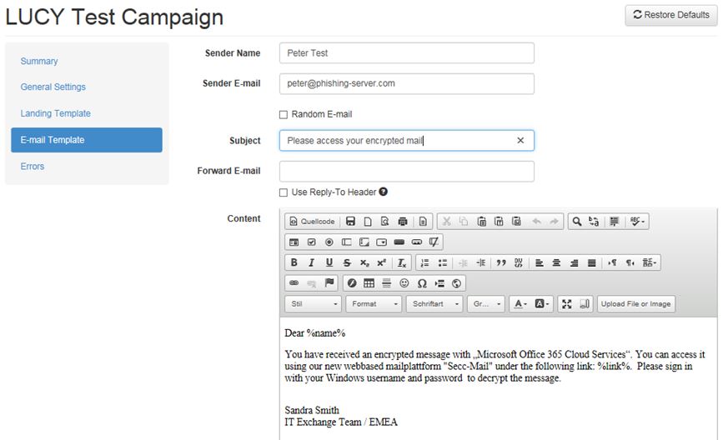
Task: Click the Upload File or Image button
Action: 636,304
